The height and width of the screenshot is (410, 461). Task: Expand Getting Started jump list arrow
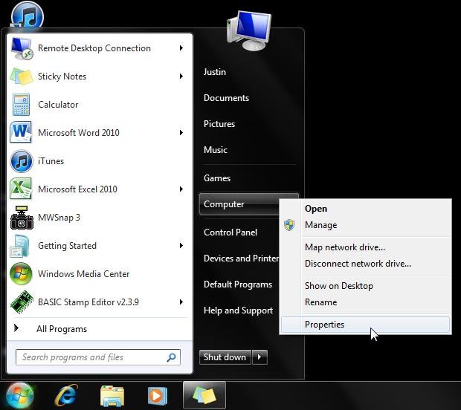click(181, 246)
